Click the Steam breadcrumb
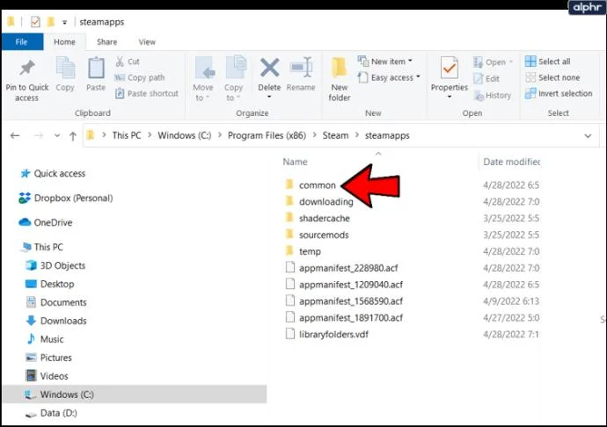The height and width of the screenshot is (427, 607). pos(335,135)
